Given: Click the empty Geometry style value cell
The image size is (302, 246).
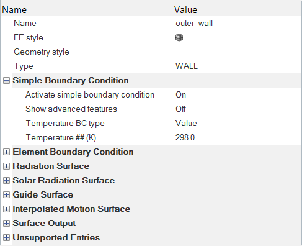Looking at the screenshot, I should point(238,52).
